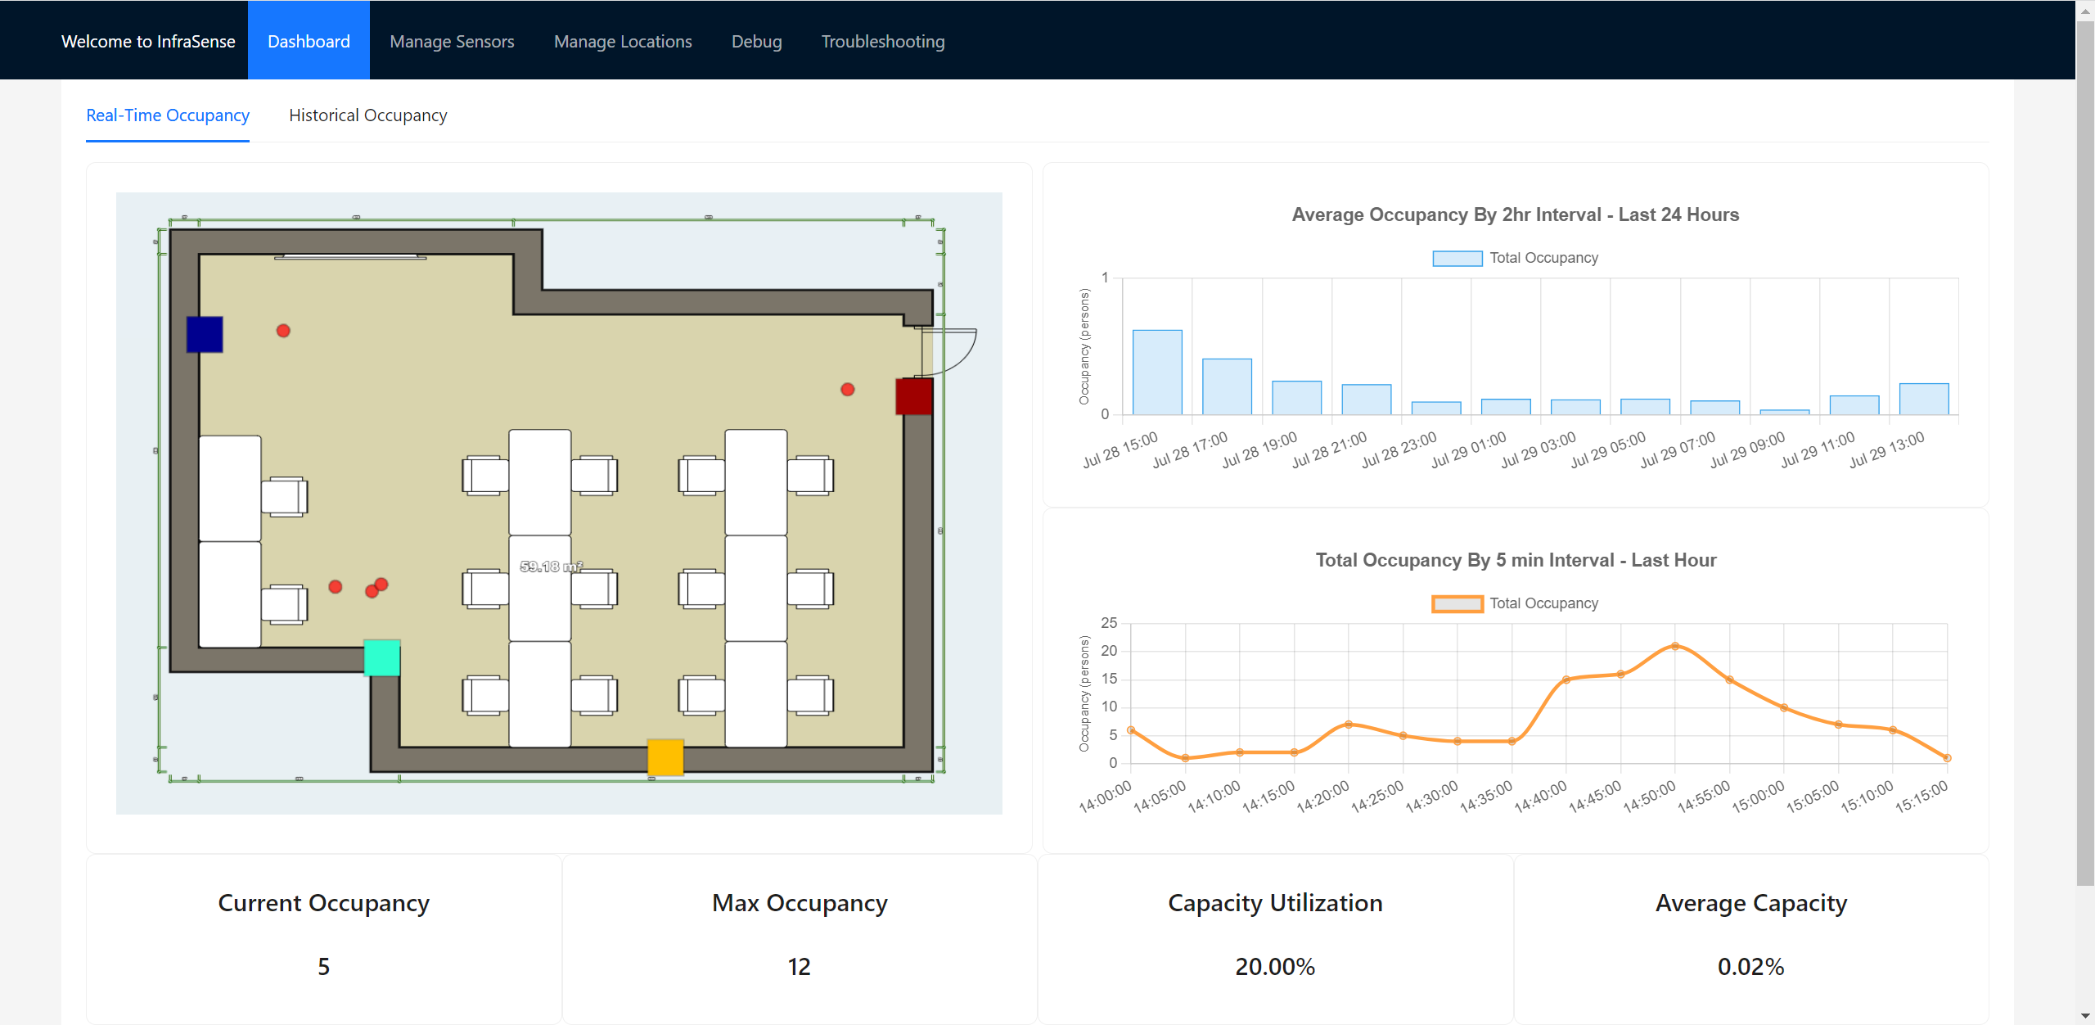Click the Total Occupancy By 5 min Interval title
The height and width of the screenshot is (1025, 2095).
(x=1516, y=560)
